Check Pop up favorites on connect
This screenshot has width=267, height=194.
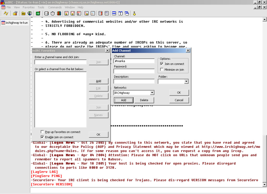[x=42, y=132]
